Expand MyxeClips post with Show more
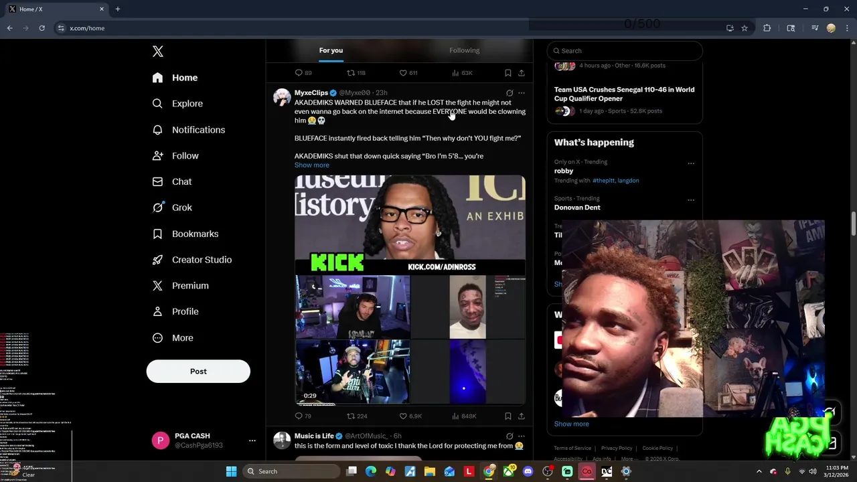Image resolution: width=857 pixels, height=482 pixels. point(312,165)
